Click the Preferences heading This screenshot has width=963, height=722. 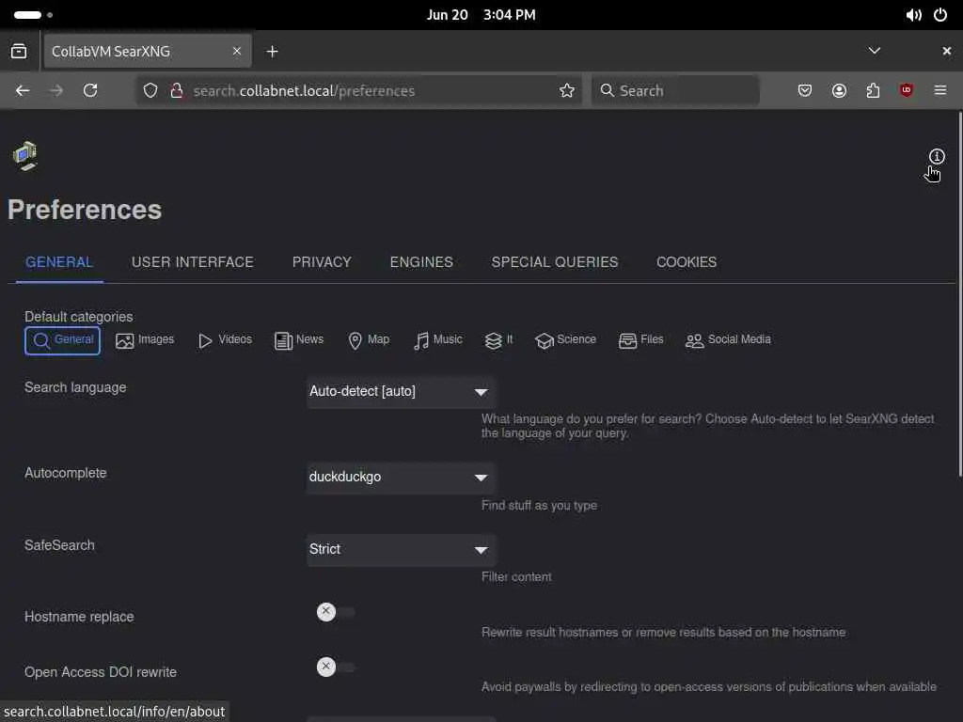coord(85,210)
